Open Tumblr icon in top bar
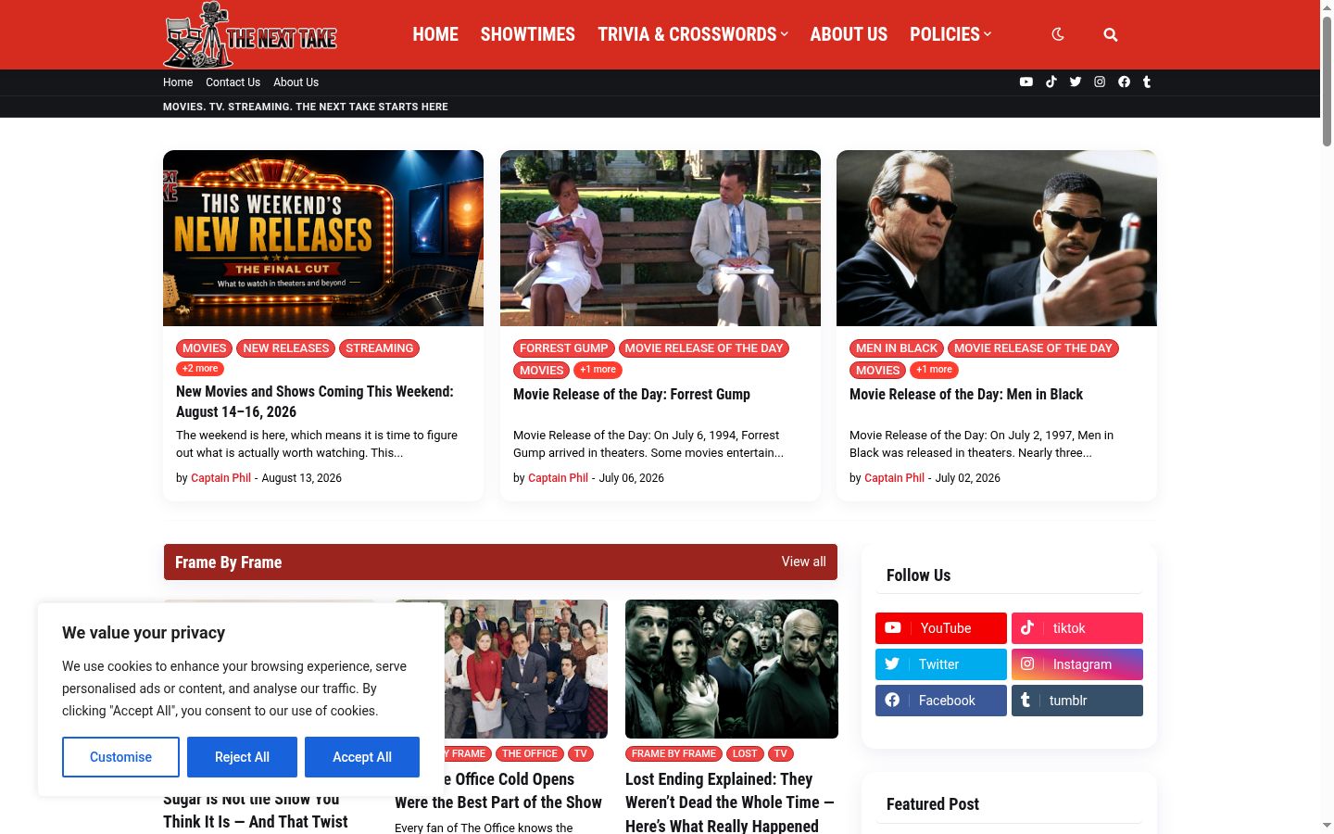 click(1147, 82)
